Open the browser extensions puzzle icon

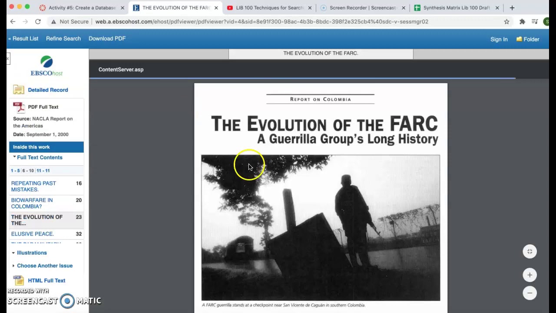tap(522, 22)
